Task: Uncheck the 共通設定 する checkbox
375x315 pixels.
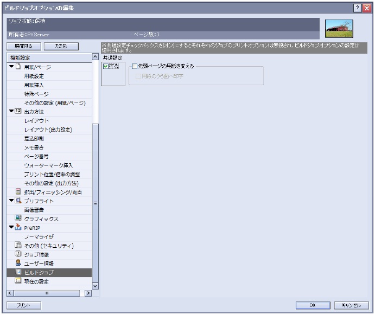Action: coord(106,66)
